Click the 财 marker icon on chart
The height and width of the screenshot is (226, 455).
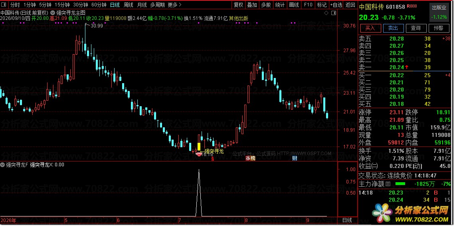click(295, 158)
